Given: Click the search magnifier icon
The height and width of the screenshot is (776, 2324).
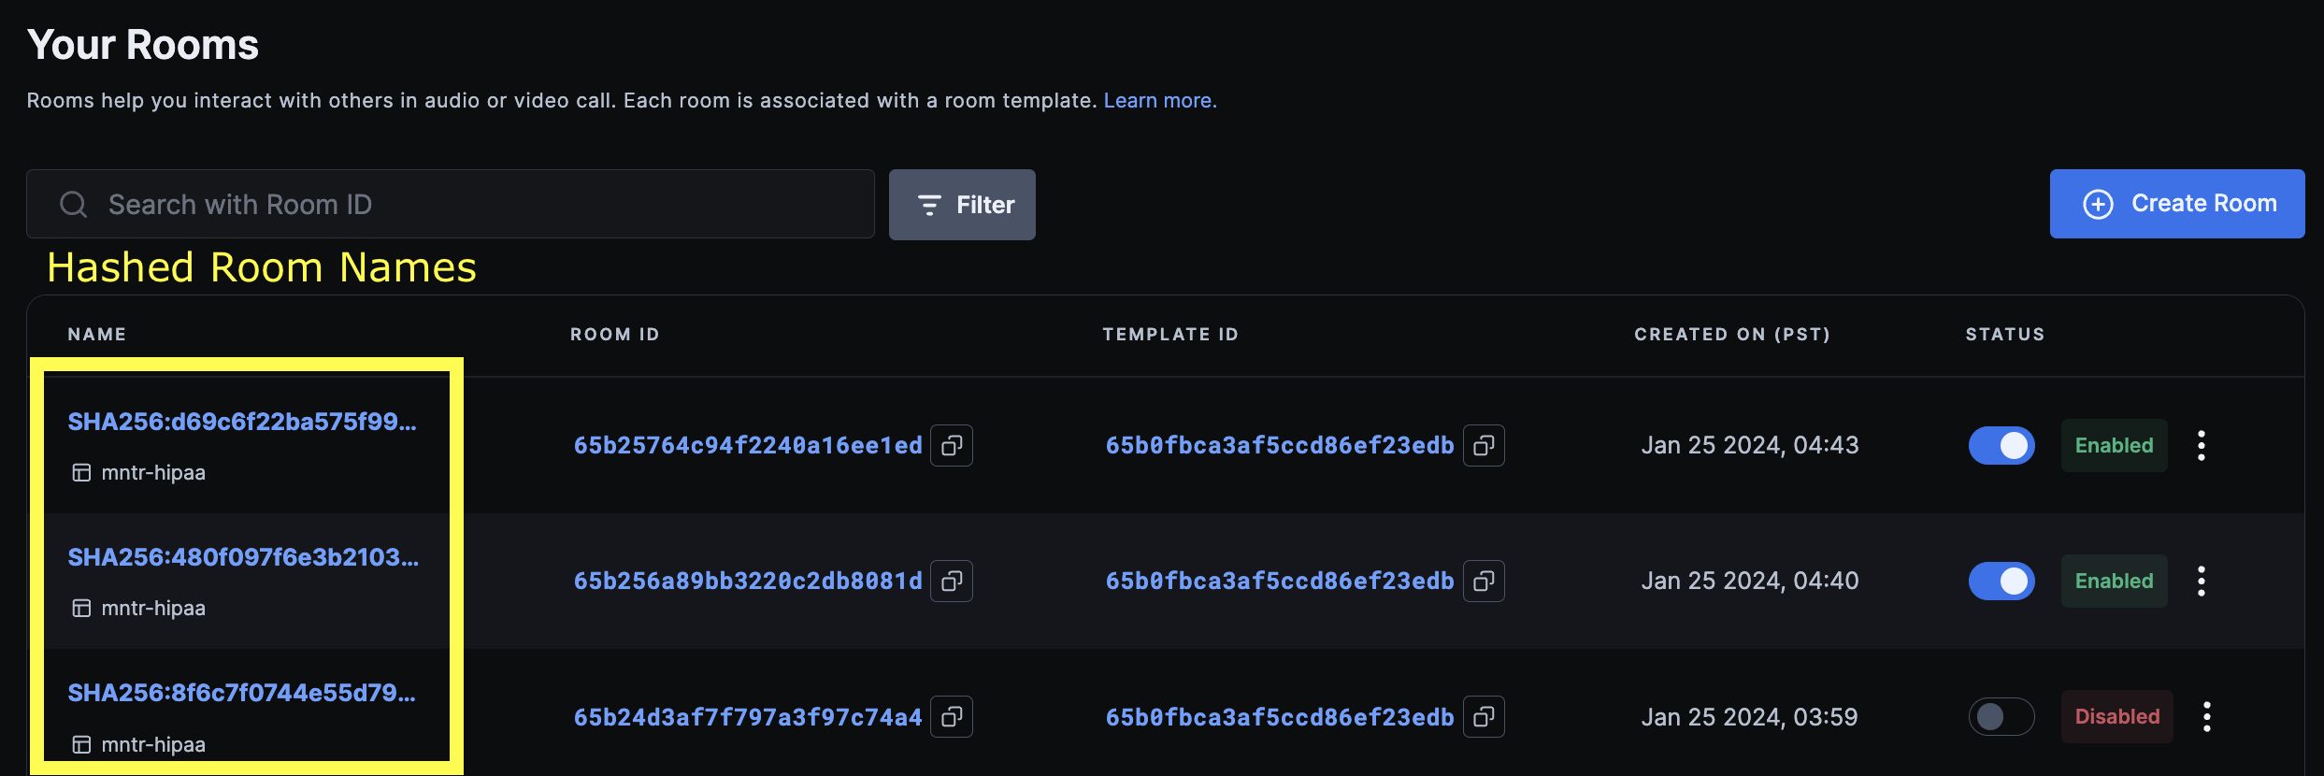Looking at the screenshot, I should [x=74, y=205].
